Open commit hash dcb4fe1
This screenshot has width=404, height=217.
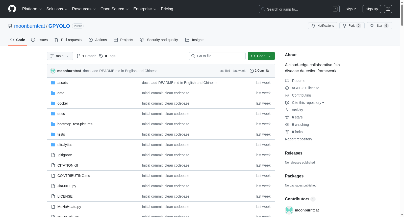[x=225, y=71]
